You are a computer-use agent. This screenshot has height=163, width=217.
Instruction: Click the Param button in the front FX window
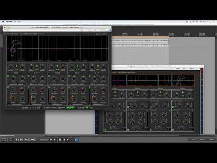click(90, 30)
